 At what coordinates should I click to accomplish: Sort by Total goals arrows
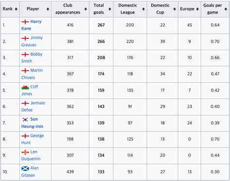[x=110, y=9]
